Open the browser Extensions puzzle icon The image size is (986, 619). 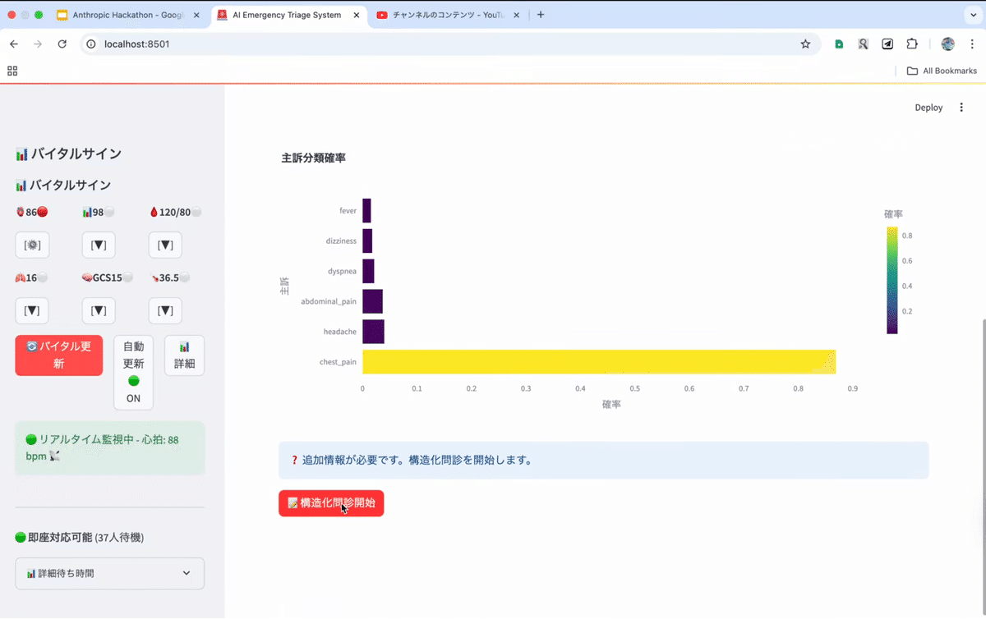[912, 44]
